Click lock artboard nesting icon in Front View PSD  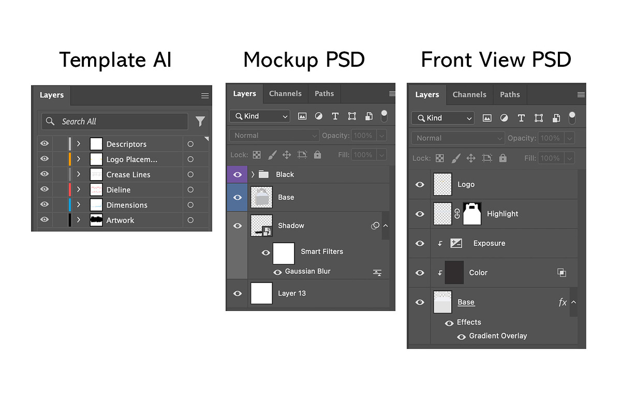tap(487, 158)
